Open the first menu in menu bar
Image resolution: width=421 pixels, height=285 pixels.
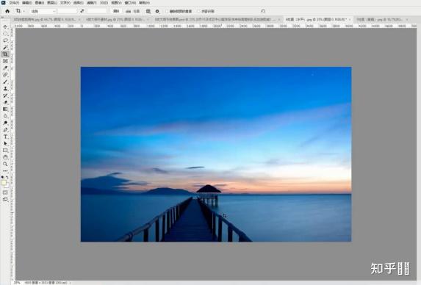click(14, 3)
